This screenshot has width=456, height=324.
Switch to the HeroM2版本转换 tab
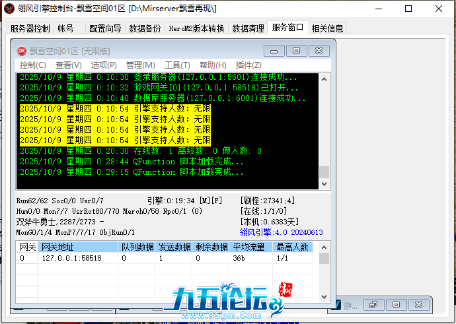click(x=196, y=28)
